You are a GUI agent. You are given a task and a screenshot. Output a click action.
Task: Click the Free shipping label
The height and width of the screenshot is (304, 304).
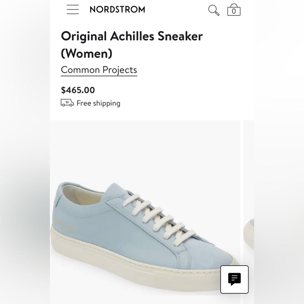(98, 103)
